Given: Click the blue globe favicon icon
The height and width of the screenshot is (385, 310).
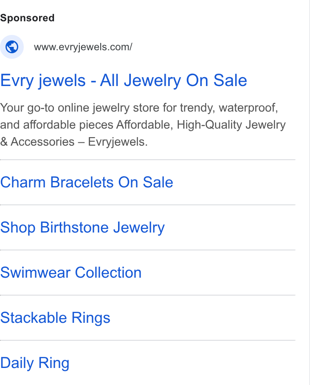Looking at the screenshot, I should [x=12, y=47].
